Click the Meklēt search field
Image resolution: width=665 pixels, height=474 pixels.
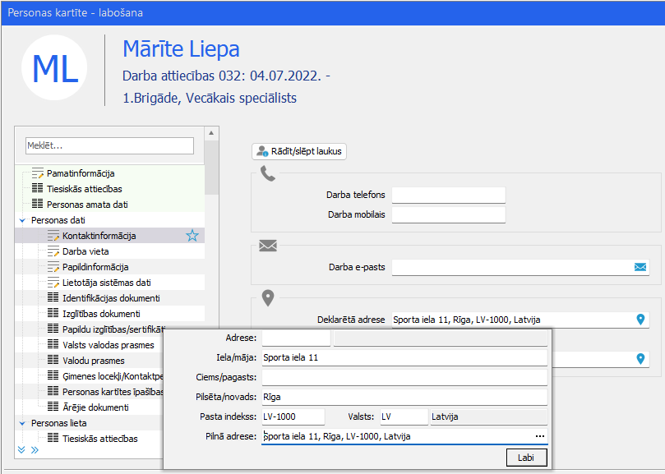(109, 145)
